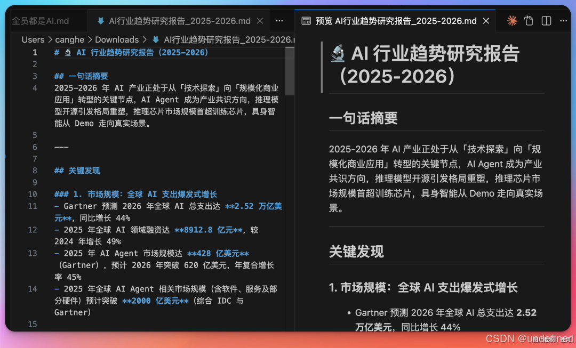Click line number 13 in the gutter
The image size is (576, 348).
(33, 253)
